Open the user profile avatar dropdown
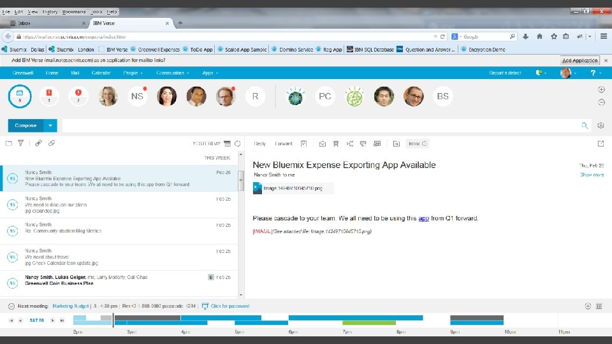612x344 pixels. [x=568, y=73]
